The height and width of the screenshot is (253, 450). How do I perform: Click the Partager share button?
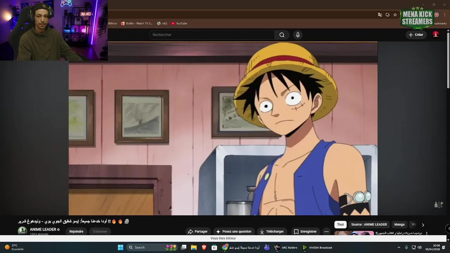(x=198, y=232)
